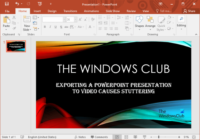Open Line Spacing options

coord(120,17)
